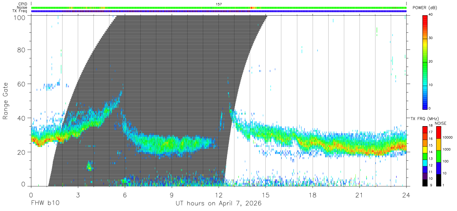Image resolution: width=457 pixels, height=211 pixels.
Task: Click the cyan swatch in TX FRQ legend
Action: pos(425,163)
